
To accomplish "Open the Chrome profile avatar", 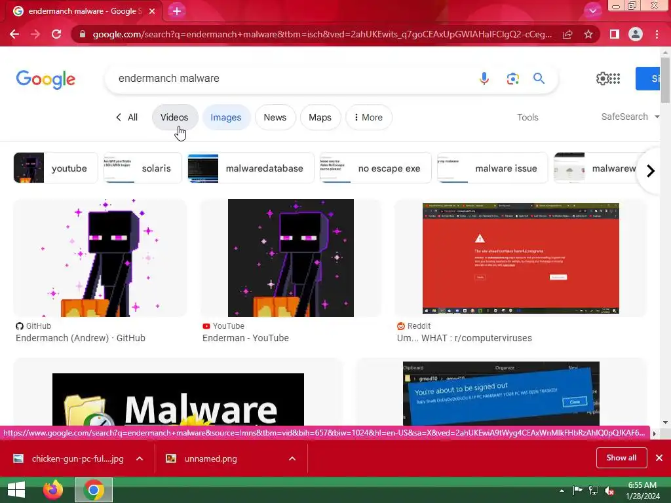I will pyautogui.click(x=636, y=34).
